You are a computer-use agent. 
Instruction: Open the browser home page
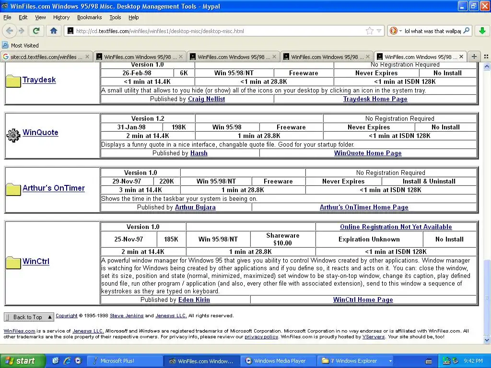pos(54,31)
